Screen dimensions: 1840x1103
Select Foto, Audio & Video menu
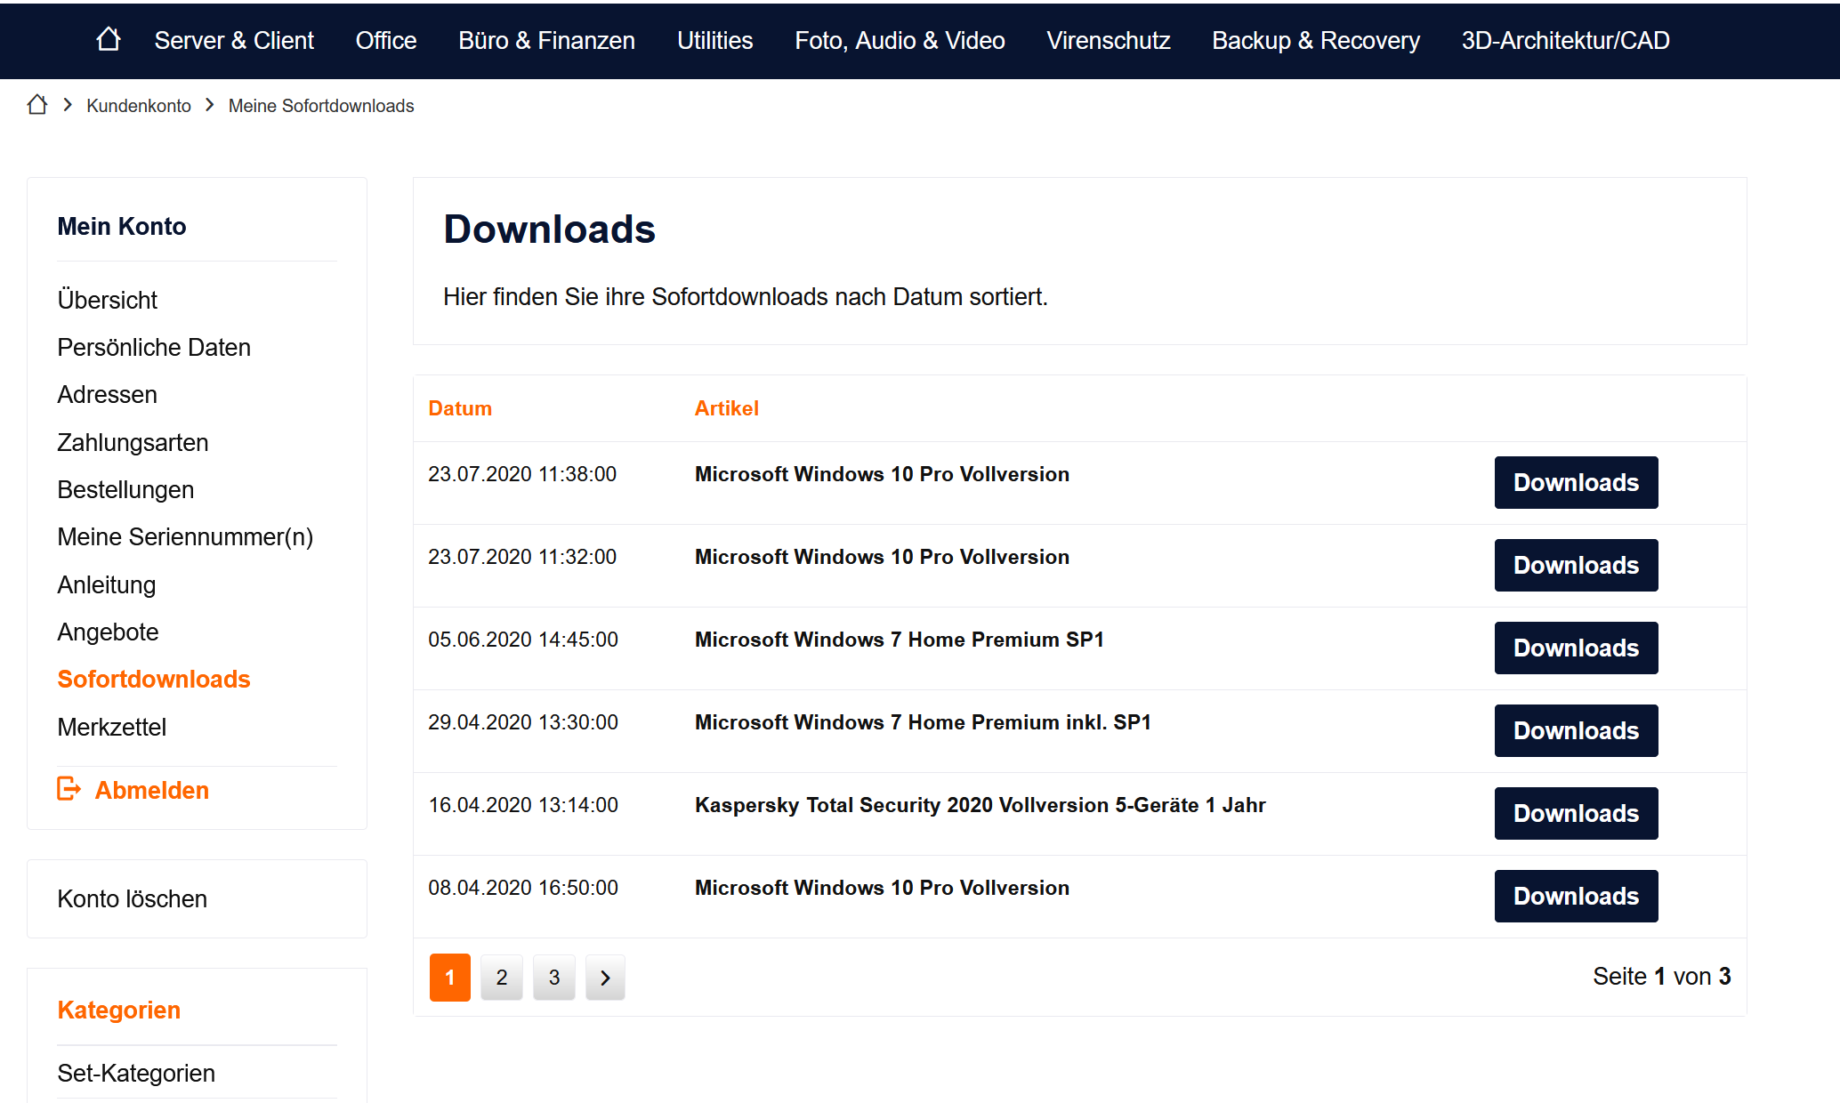coord(899,40)
